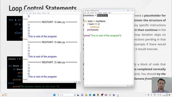This screenshot has height=97, width=172.
Task: Open the purple Chat icon on the taskbar
Action: click(x=82, y=95)
